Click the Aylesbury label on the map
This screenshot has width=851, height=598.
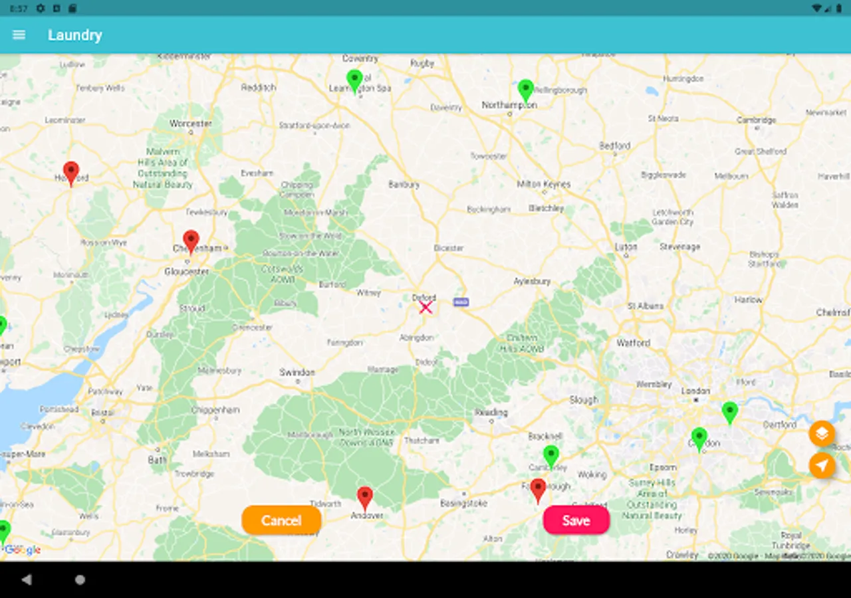(532, 282)
